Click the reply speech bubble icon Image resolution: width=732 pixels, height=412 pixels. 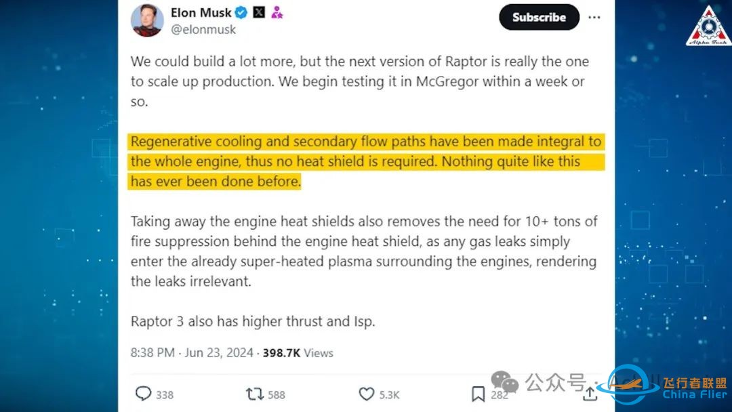coord(144,394)
